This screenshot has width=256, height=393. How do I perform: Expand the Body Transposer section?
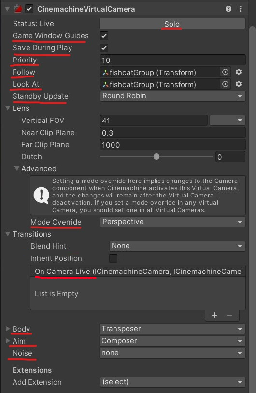tap(8, 329)
